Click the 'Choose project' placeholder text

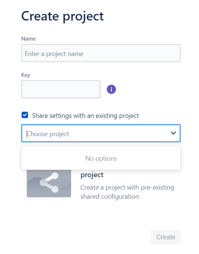48,134
